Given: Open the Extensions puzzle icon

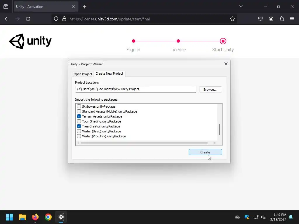Looking at the screenshot, I should click(x=281, y=19).
